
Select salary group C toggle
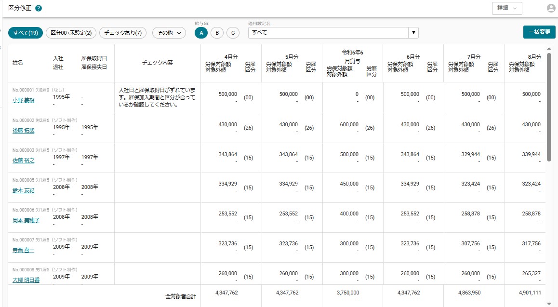[233, 33]
